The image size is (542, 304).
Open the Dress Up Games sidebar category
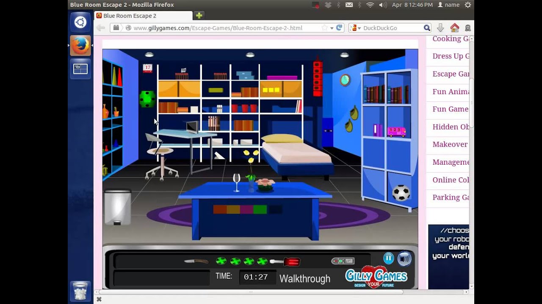[x=451, y=56]
